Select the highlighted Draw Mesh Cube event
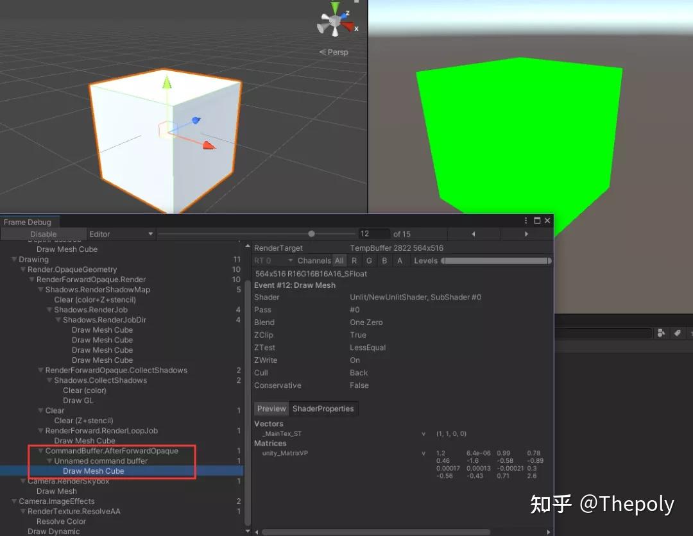693x536 pixels. tap(94, 471)
